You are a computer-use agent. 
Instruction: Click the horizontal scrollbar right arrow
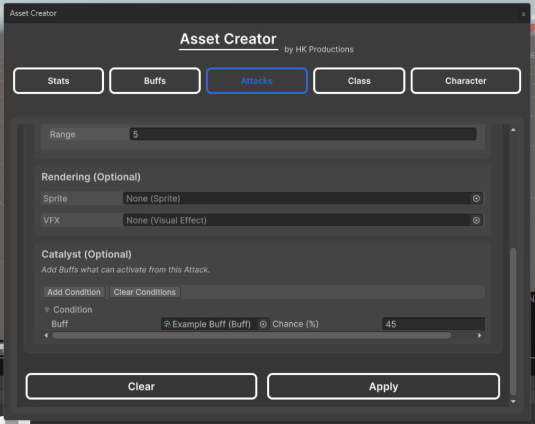tap(480, 335)
